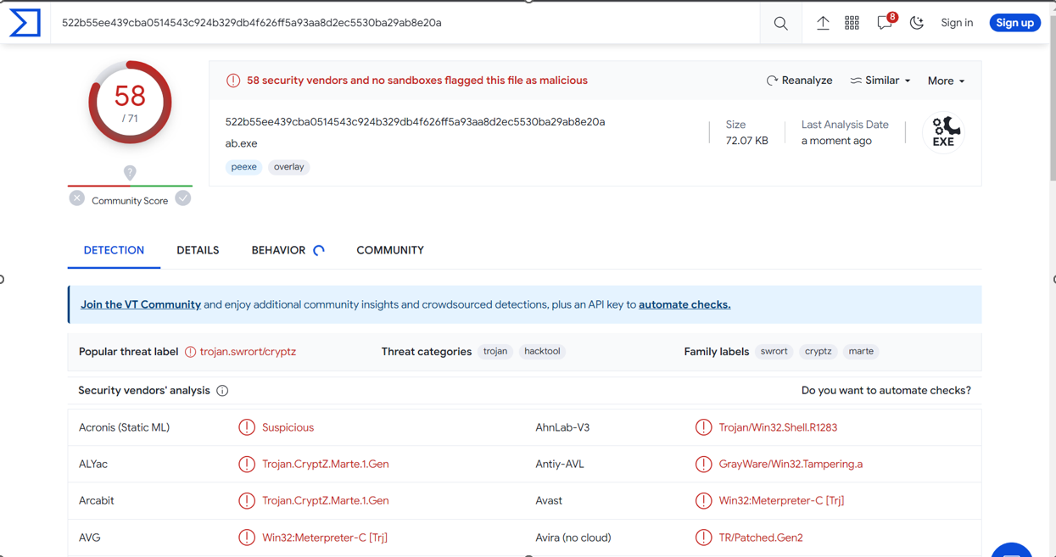Click the EXE file type icon
This screenshot has width=1056, height=557.
point(944,132)
